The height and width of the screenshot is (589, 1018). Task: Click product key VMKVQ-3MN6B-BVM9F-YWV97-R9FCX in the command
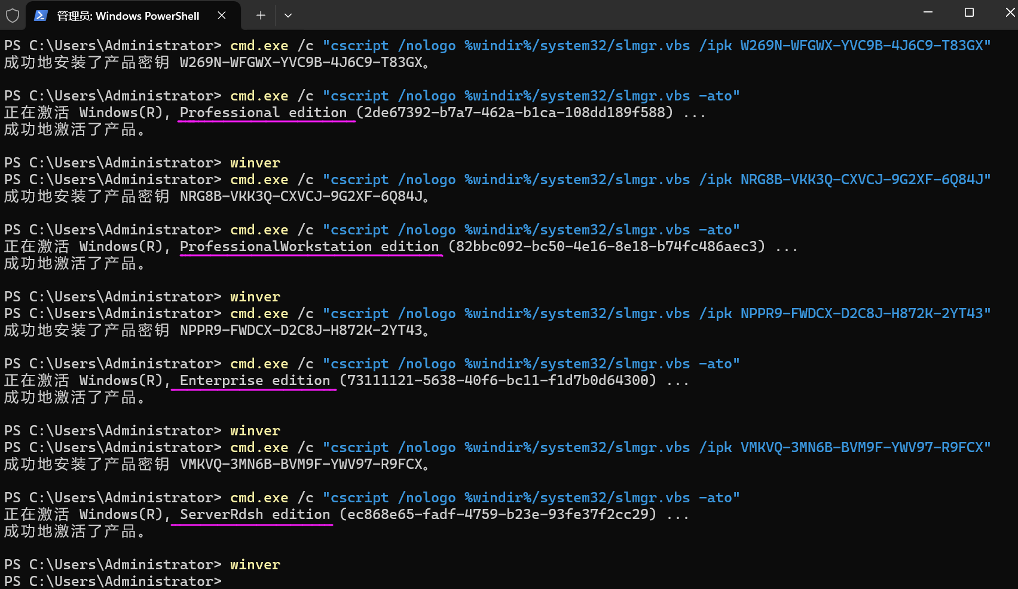[861, 447]
